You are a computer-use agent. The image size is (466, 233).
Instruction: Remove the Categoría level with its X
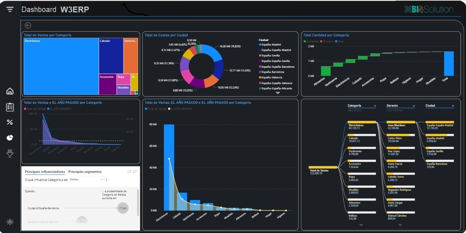point(375,106)
